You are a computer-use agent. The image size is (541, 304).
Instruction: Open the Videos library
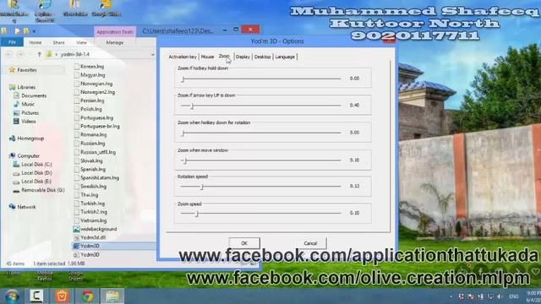tap(28, 122)
